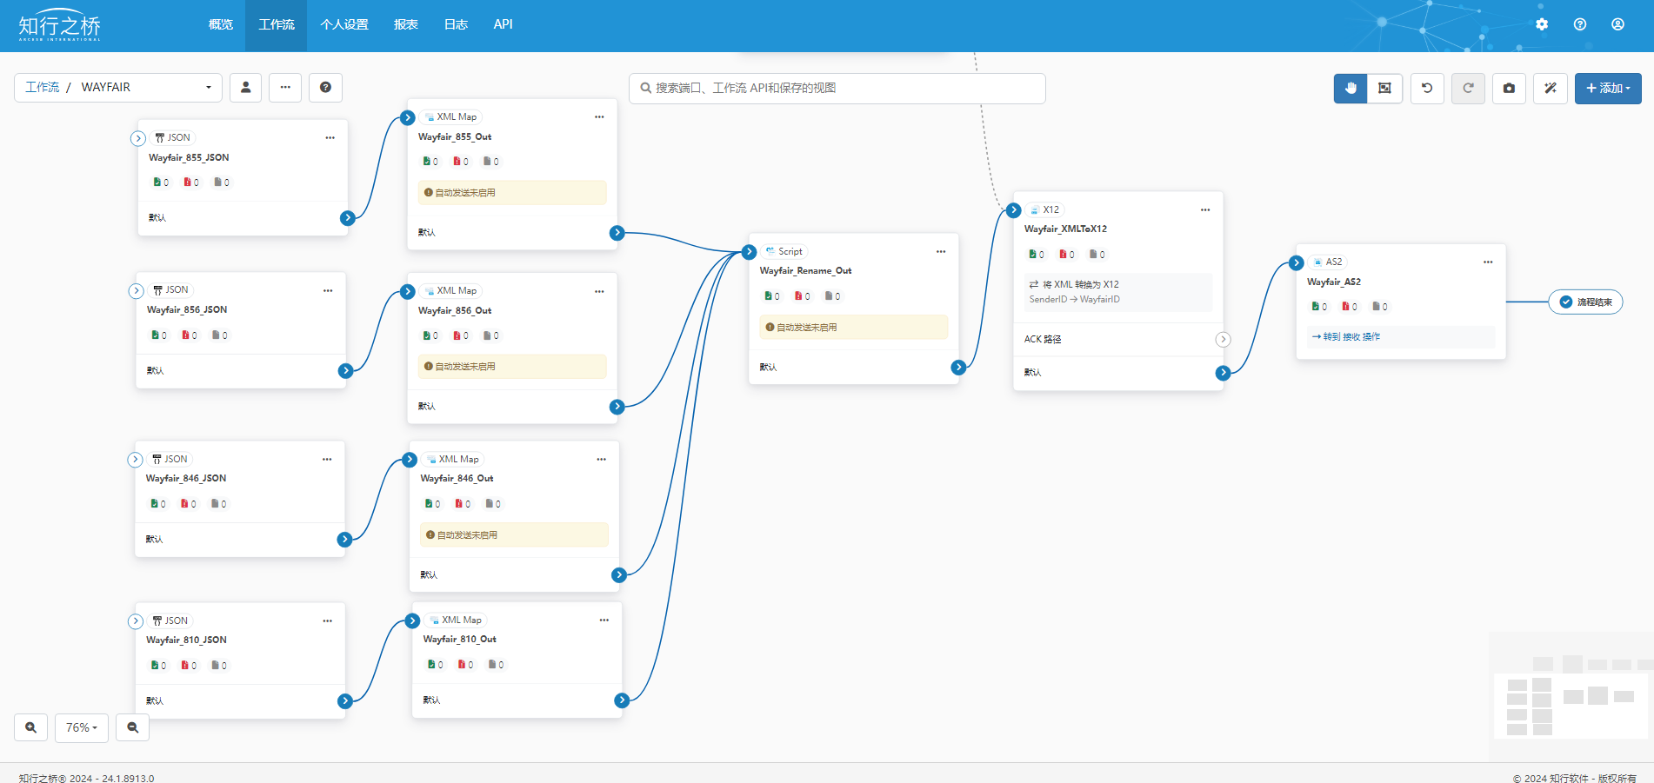Click the XML 转换为 X12 mapping info
This screenshot has width=1654, height=783.
click(1117, 292)
